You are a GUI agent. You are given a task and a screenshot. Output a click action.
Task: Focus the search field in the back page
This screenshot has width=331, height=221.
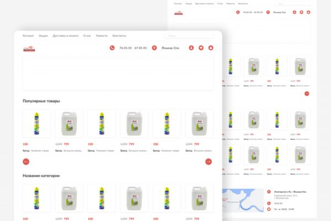pos(292,4)
